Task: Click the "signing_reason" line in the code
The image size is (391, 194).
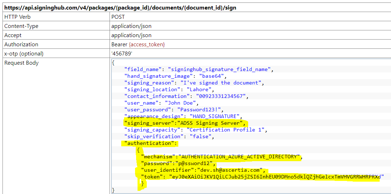Action: tap(194, 83)
